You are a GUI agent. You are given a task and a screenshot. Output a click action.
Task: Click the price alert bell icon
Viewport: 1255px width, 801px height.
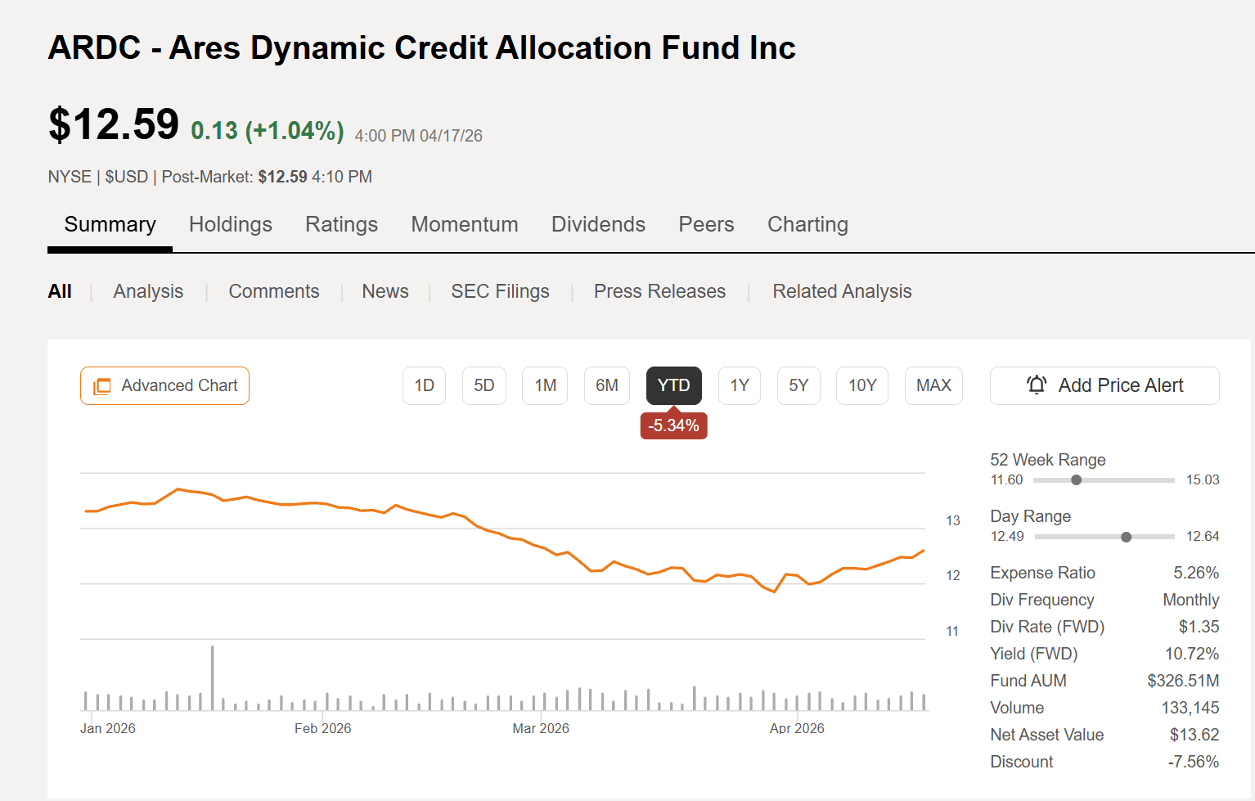(1037, 385)
